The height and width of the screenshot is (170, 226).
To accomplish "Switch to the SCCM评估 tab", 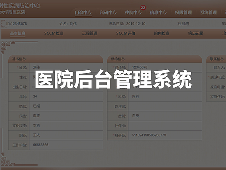I will (126, 34).
